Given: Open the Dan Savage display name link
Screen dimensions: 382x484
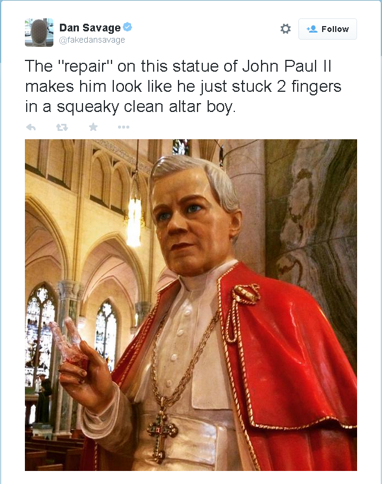Looking at the screenshot, I should click(90, 27).
